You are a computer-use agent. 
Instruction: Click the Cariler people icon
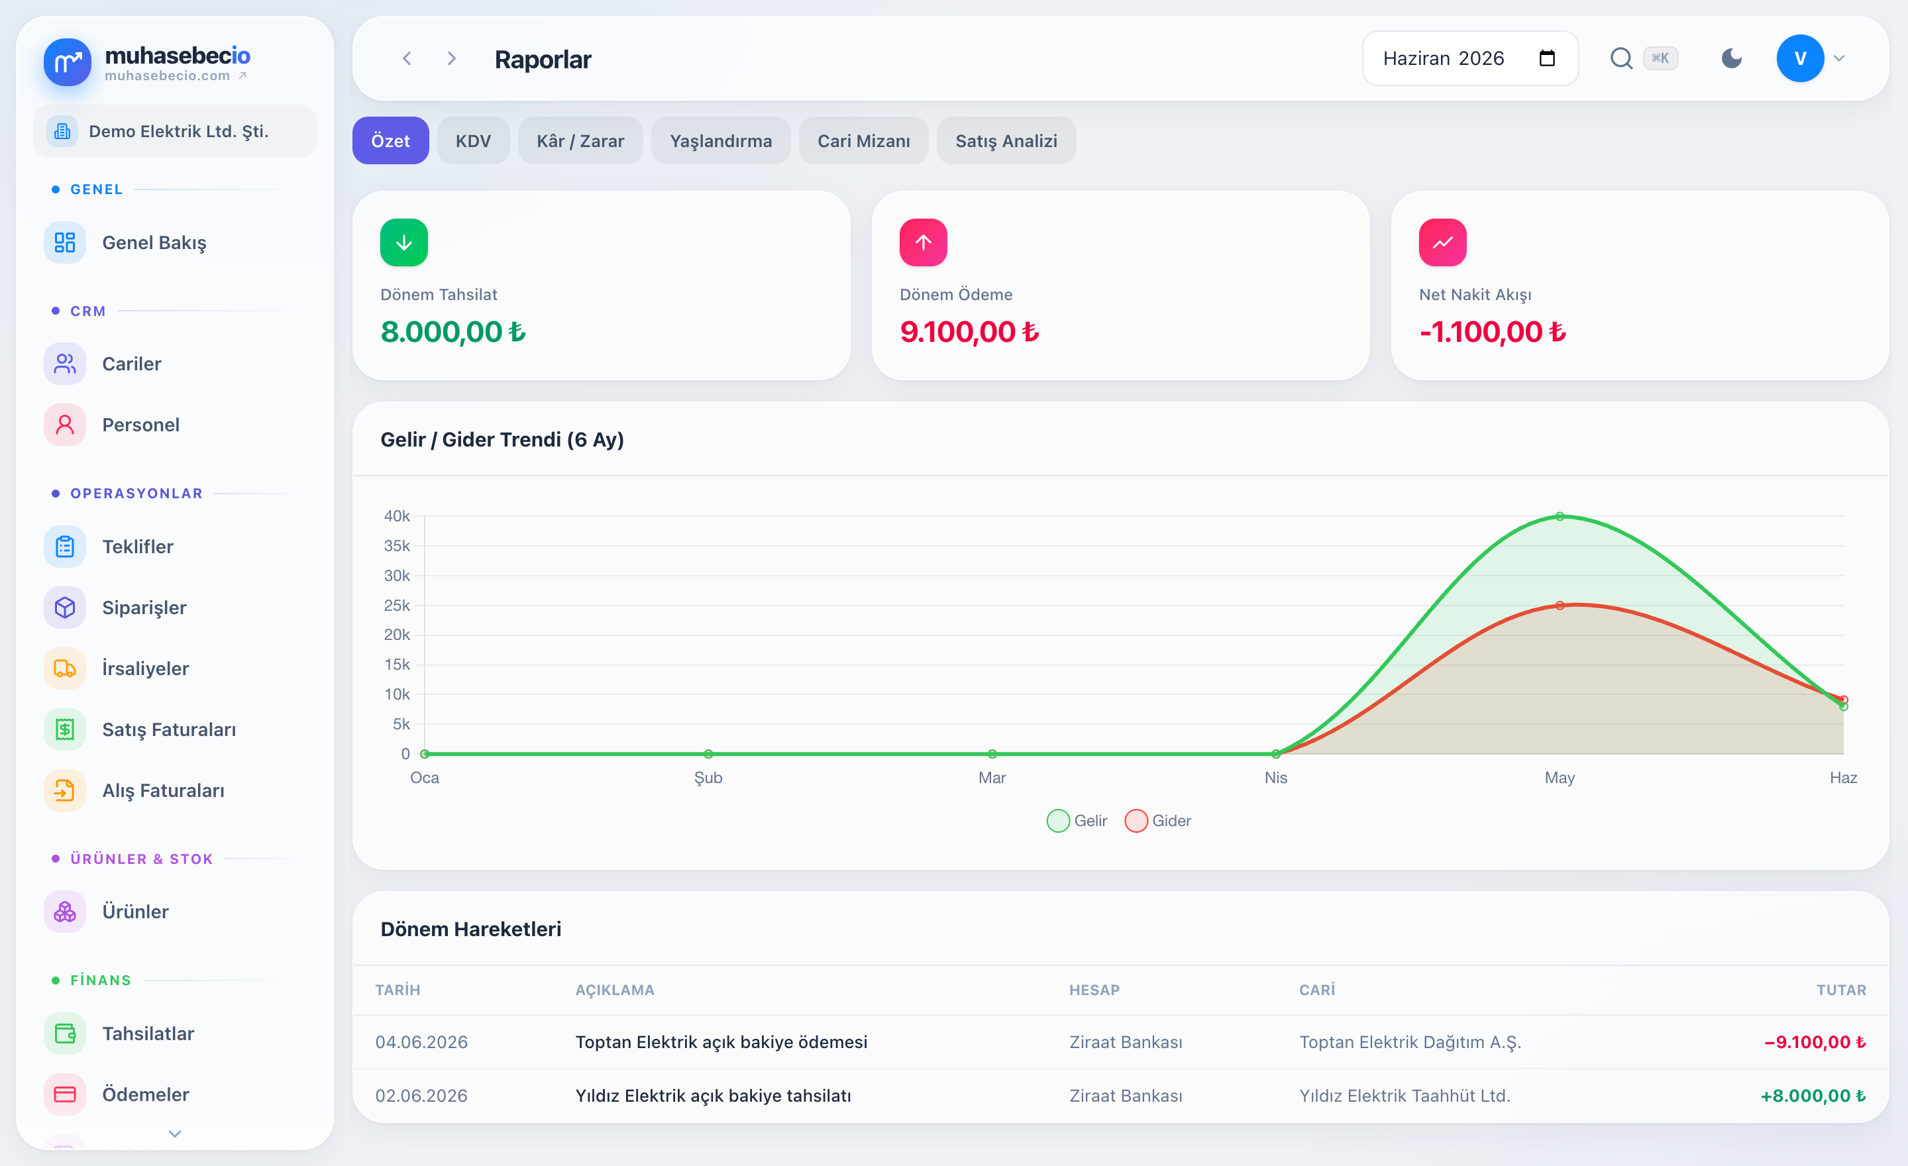click(x=65, y=364)
